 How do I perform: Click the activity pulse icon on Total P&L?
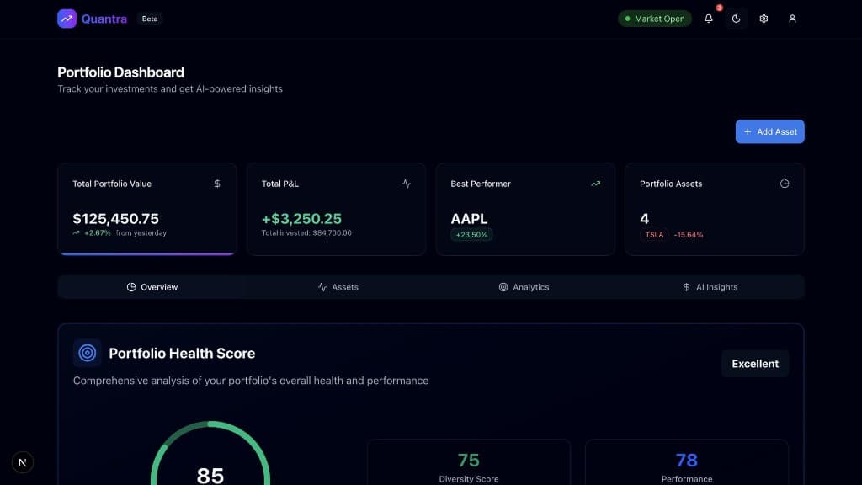click(x=407, y=184)
